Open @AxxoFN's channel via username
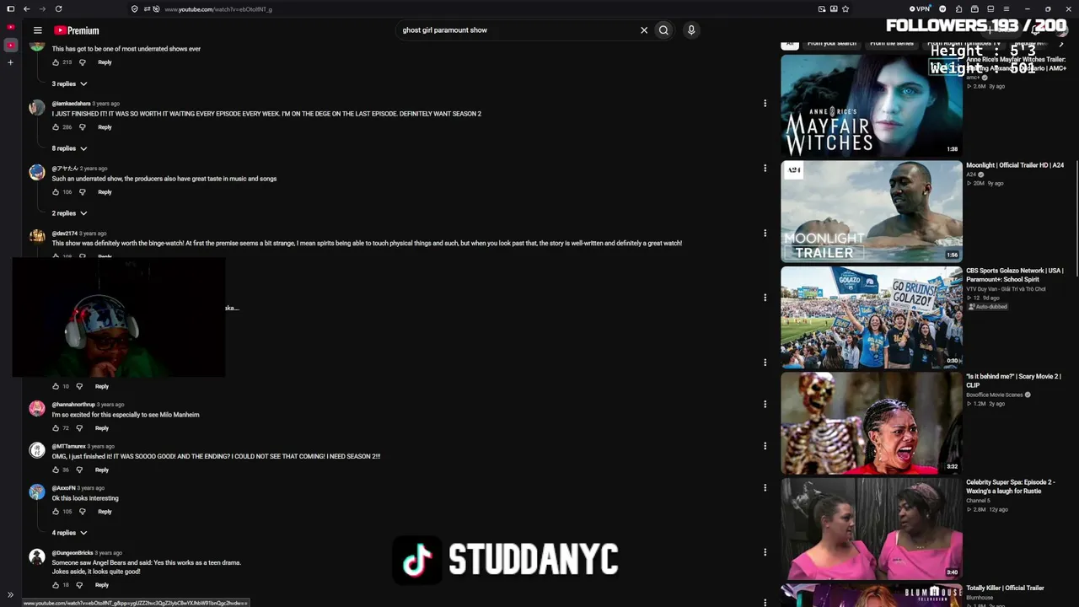Viewport: 1079px width, 607px height. click(x=63, y=488)
